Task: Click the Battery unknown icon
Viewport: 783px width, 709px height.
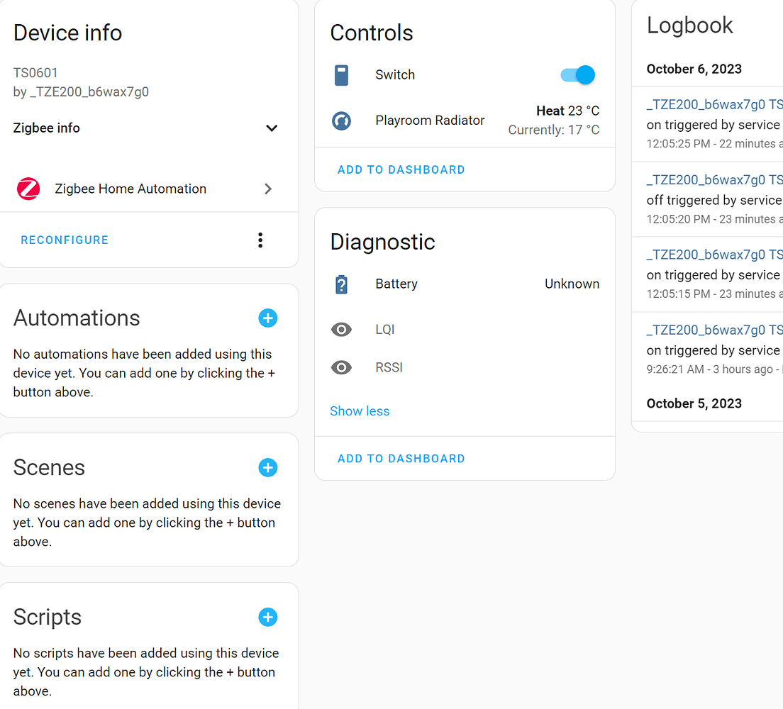Action: tap(341, 284)
